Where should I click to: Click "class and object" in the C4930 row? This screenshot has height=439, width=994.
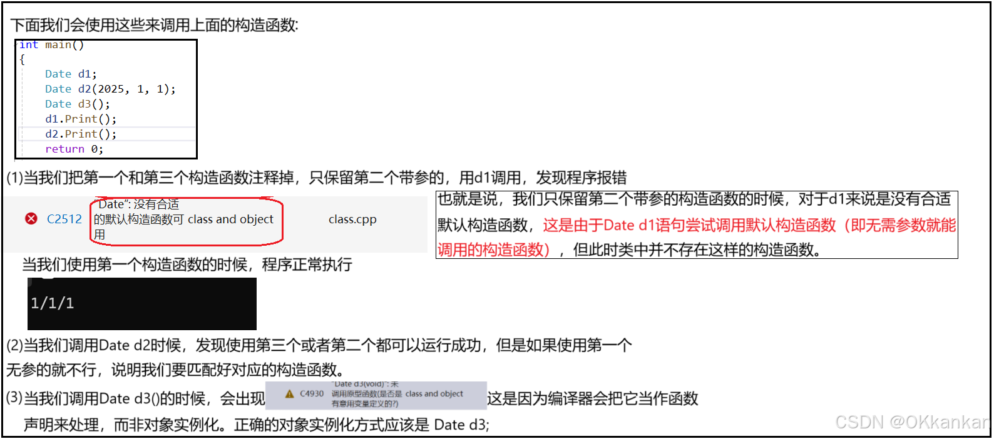434,393
